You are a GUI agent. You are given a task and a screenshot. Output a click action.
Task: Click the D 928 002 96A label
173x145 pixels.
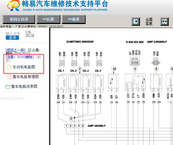(x=135, y=42)
